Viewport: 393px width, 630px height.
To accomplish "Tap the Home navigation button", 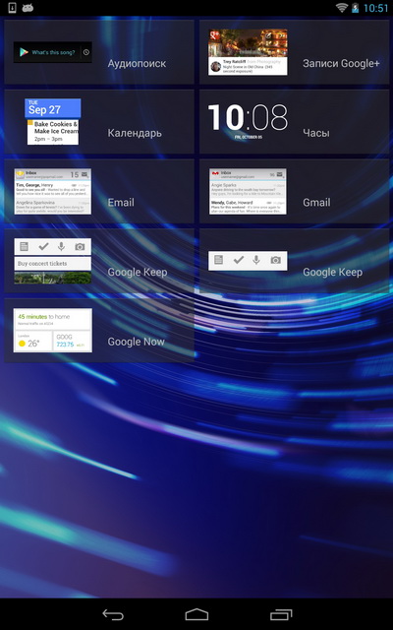I will click(196, 614).
